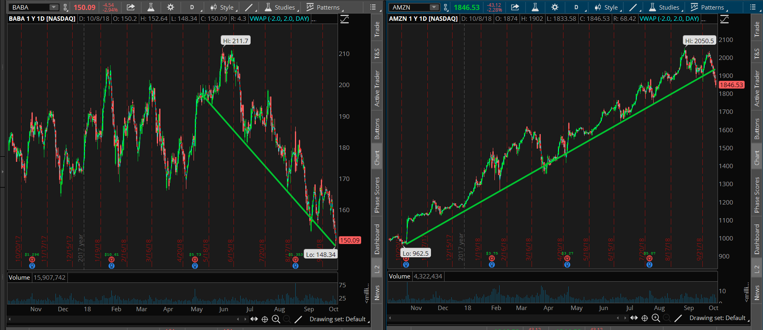Open Drawing set: Default under AMZN chart
The image size is (763, 330).
pyautogui.click(x=719, y=318)
